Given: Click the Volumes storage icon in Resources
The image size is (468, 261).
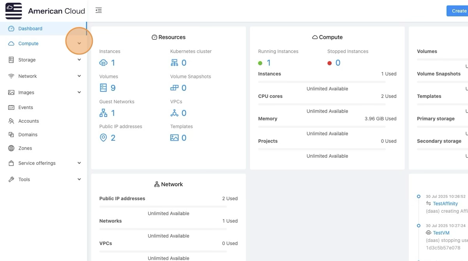Looking at the screenshot, I should click(x=103, y=88).
